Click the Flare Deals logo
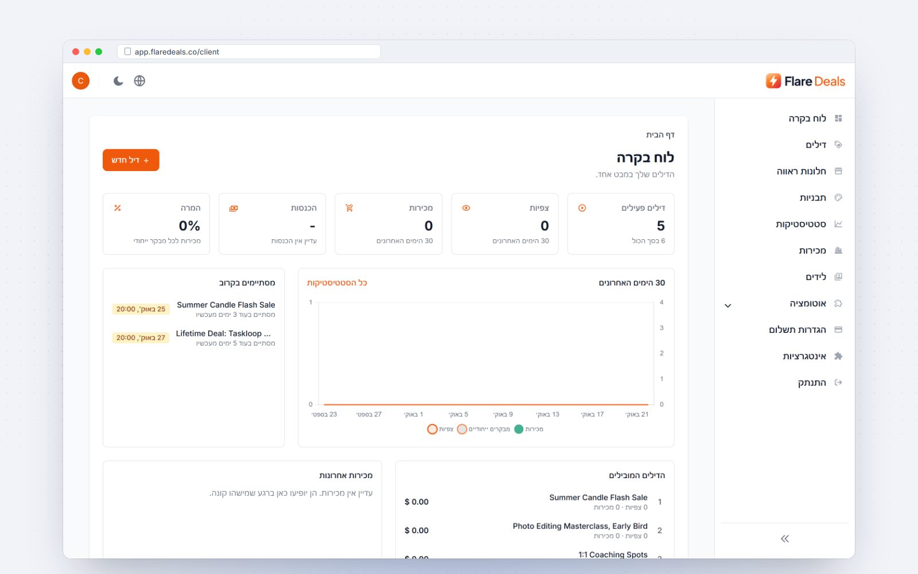 (x=805, y=81)
